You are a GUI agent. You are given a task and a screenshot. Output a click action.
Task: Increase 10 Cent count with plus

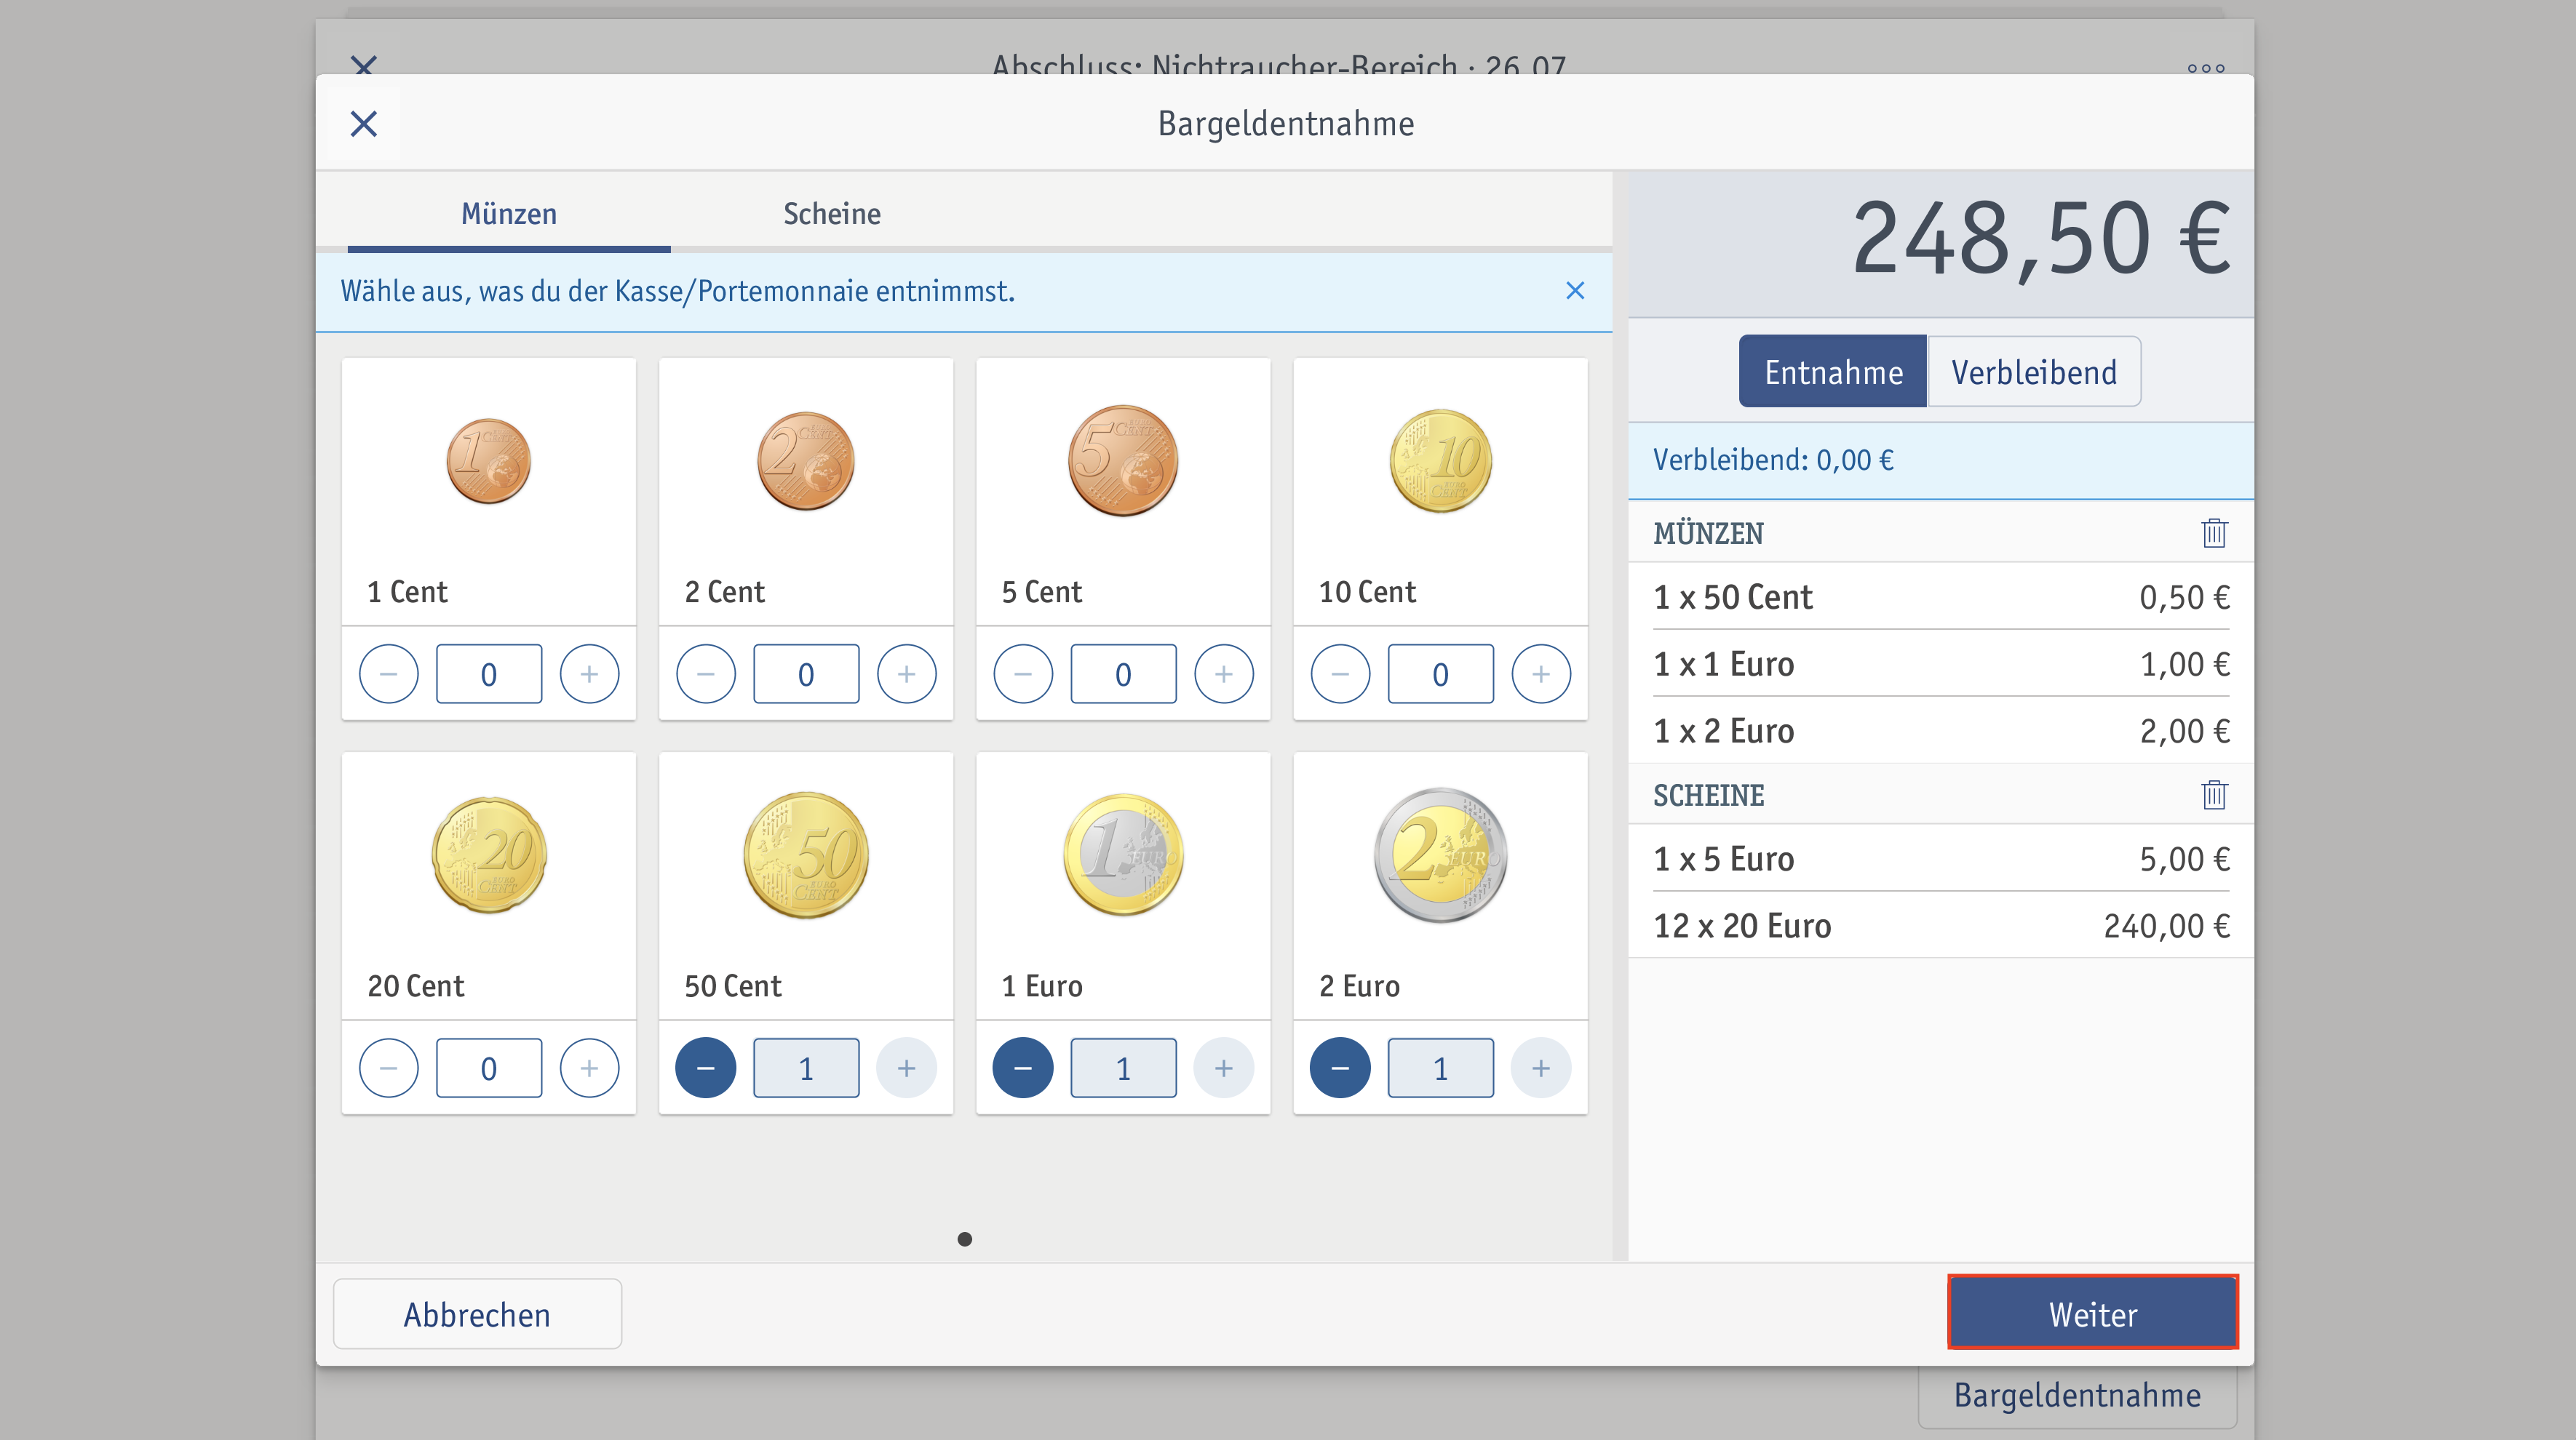(1541, 674)
